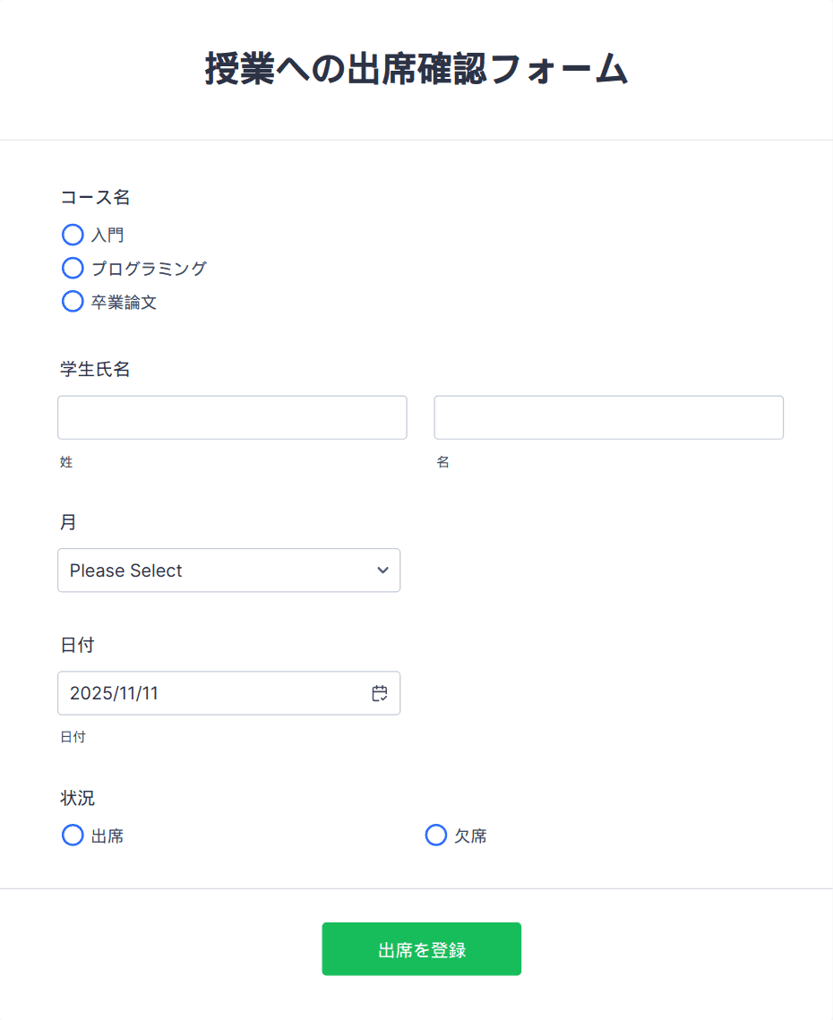
Task: Submit form with 出席を登録 button
Action: coord(422,949)
